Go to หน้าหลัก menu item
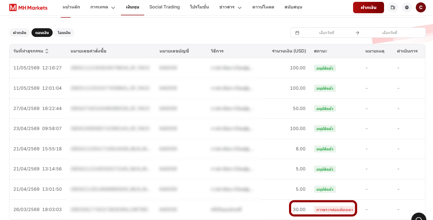 [x=71, y=7]
